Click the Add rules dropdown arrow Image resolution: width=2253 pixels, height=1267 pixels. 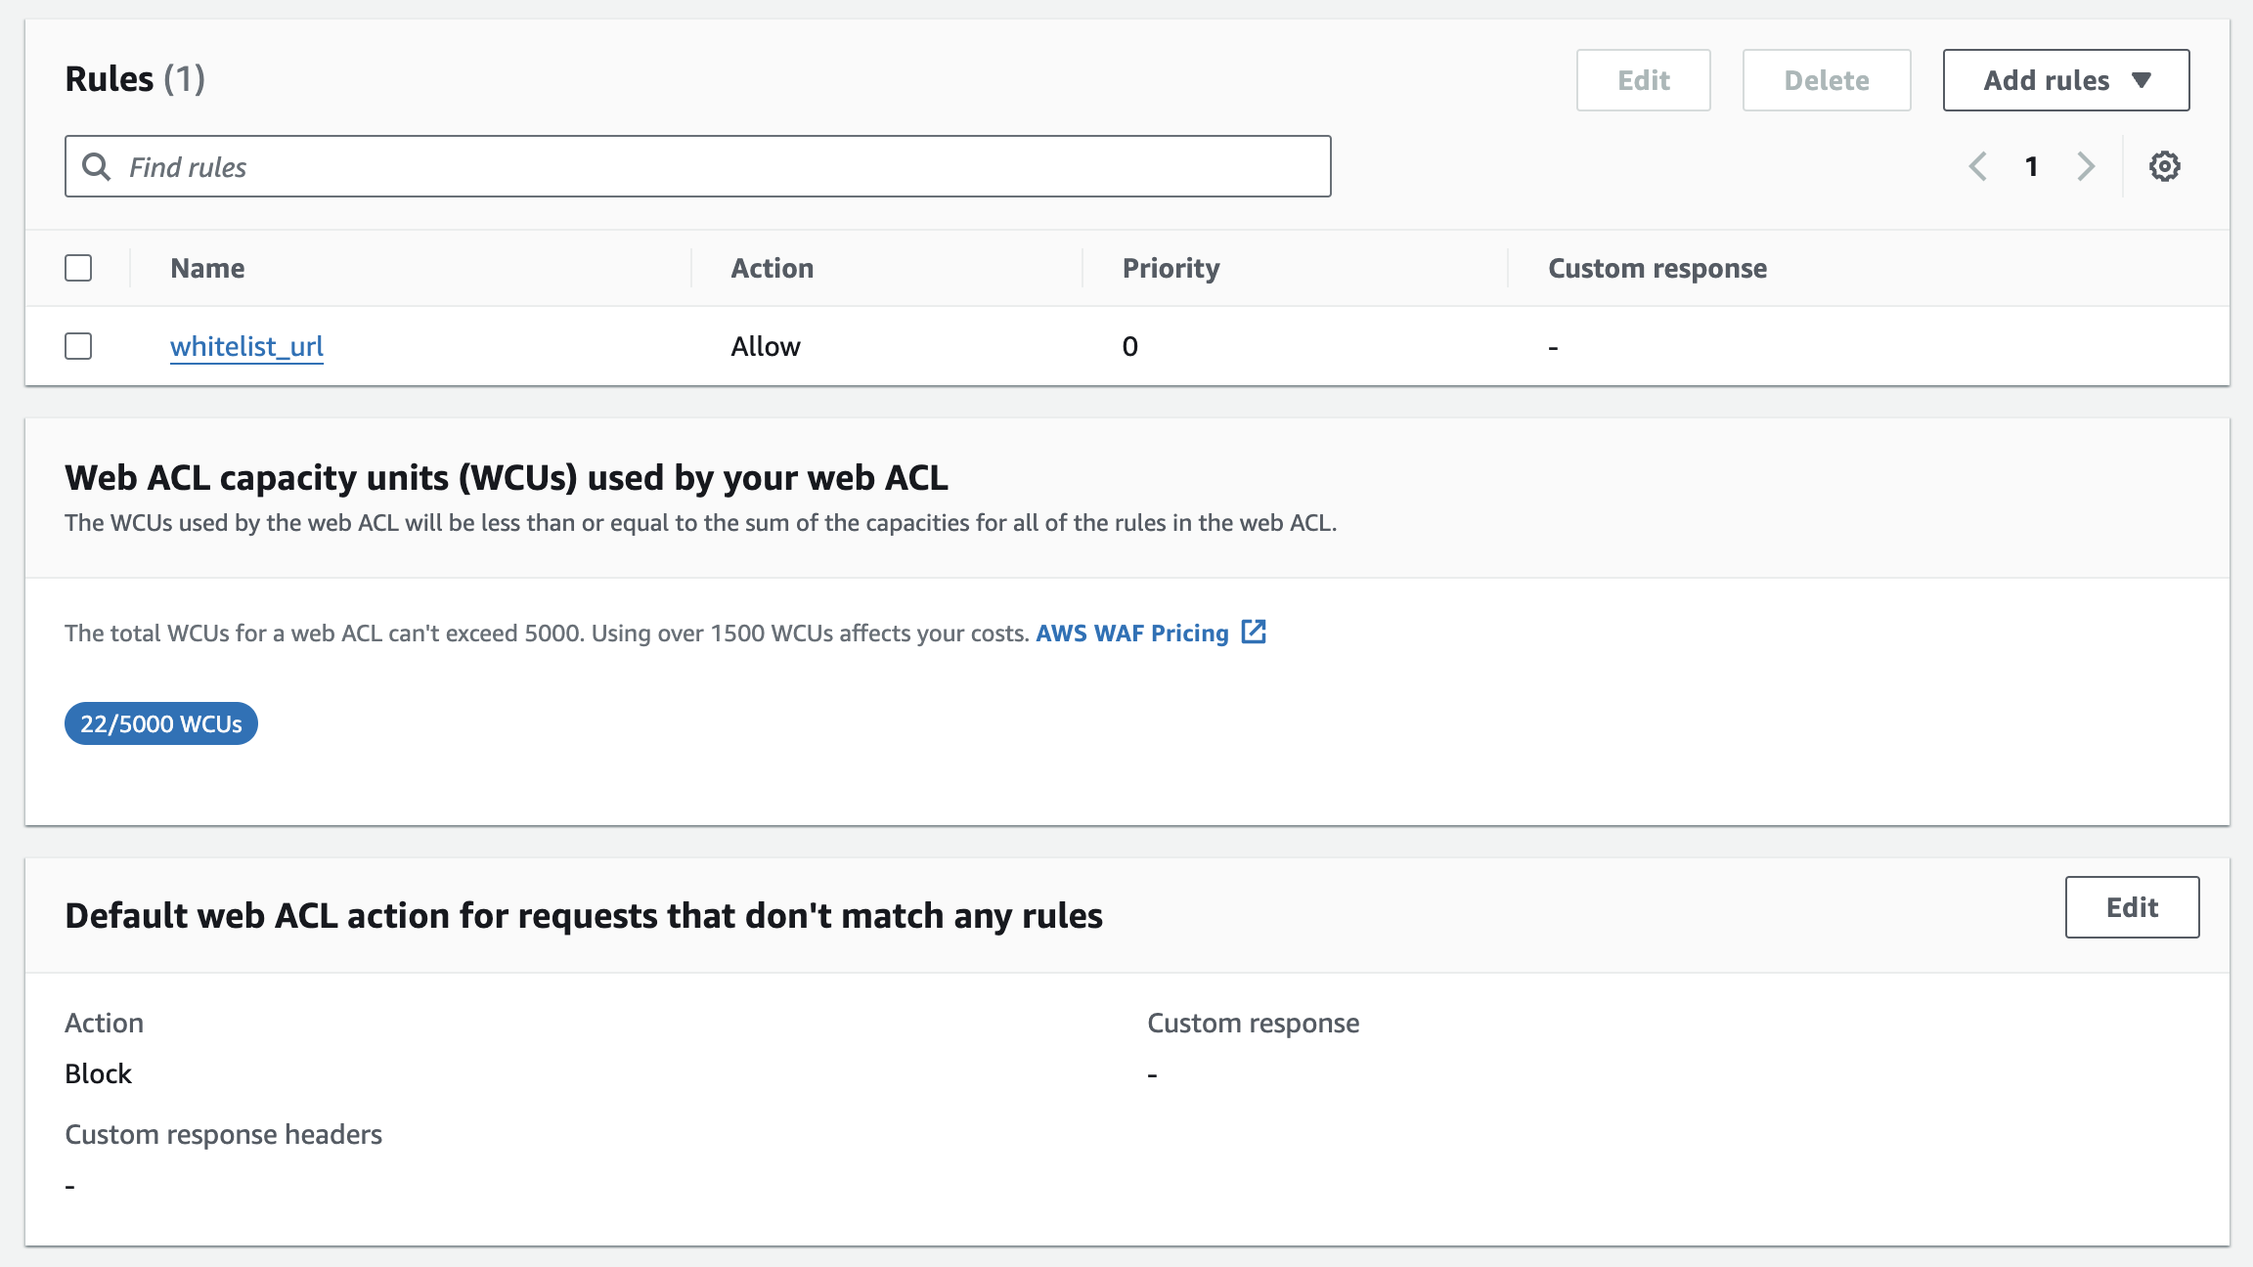2142,80
